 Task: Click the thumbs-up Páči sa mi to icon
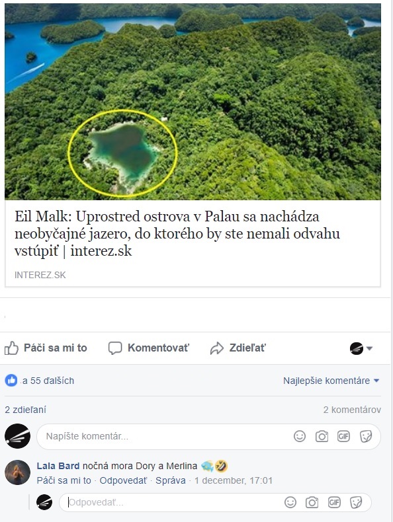[x=11, y=348]
